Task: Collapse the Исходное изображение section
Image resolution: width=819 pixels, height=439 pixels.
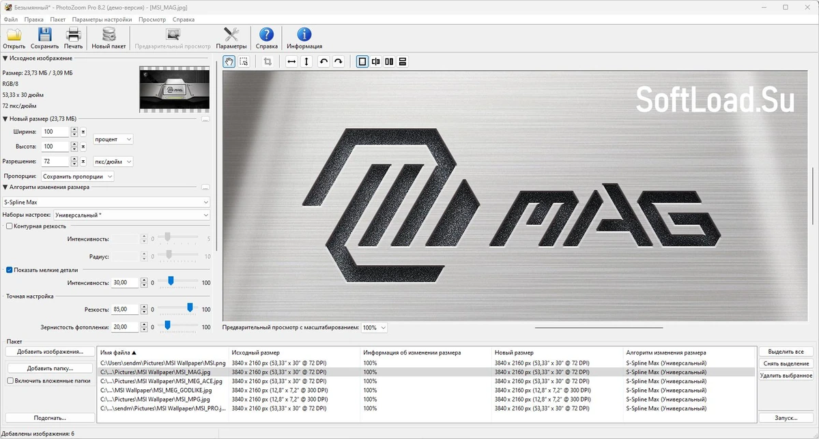Action: (5, 59)
